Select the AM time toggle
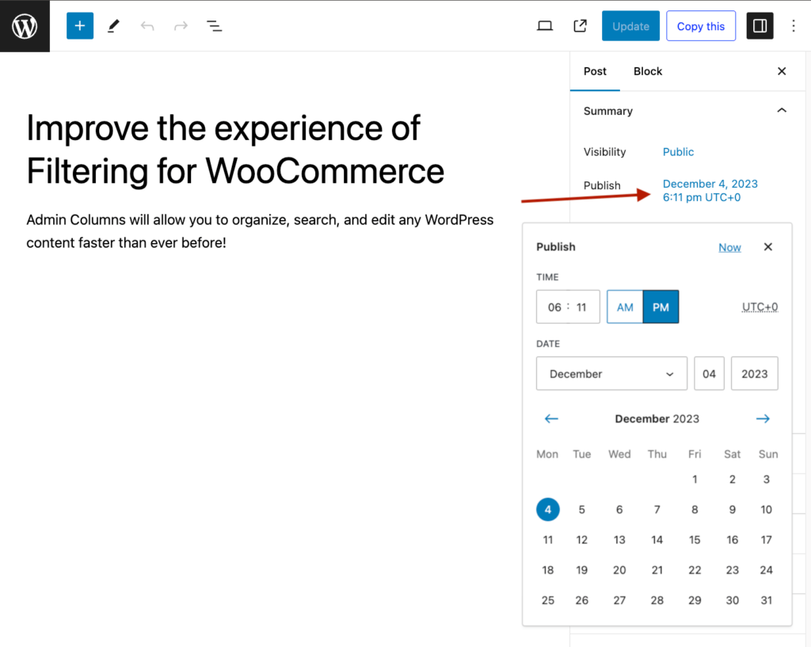811x647 pixels. click(625, 306)
